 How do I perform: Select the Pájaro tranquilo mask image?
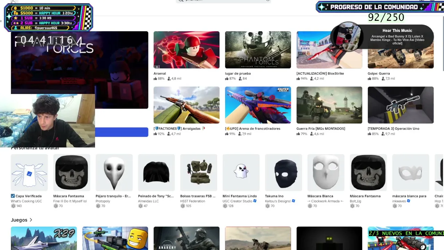click(114, 173)
